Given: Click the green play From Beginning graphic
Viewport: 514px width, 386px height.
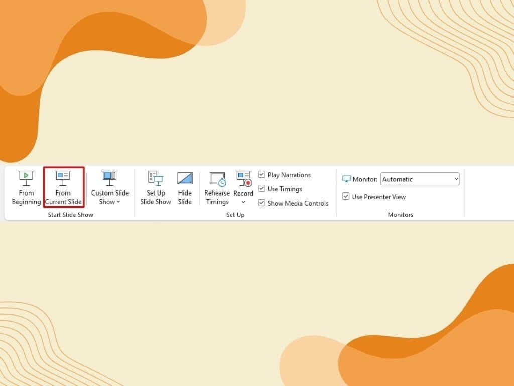Looking at the screenshot, I should coord(26,177).
